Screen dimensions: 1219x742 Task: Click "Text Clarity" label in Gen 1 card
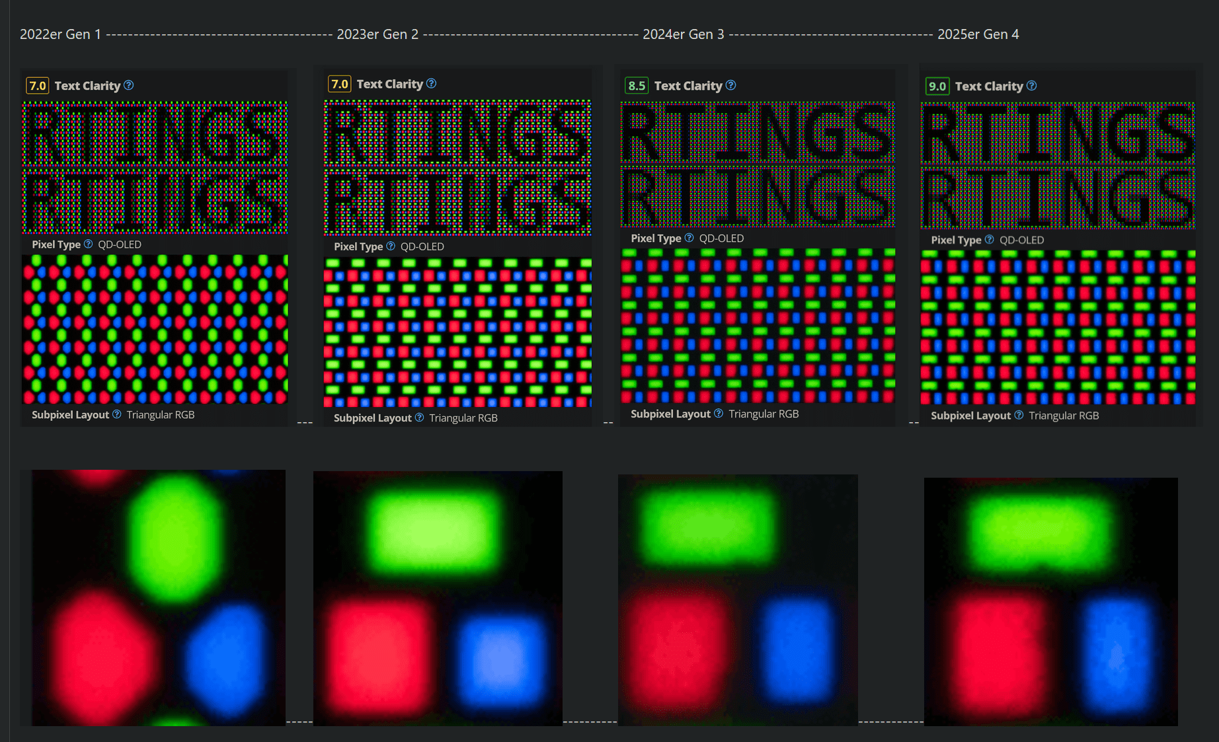click(x=87, y=86)
